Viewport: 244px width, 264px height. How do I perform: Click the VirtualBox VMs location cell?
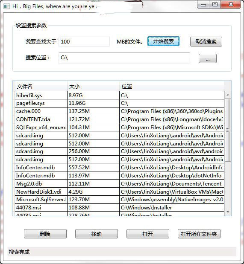point(172,191)
